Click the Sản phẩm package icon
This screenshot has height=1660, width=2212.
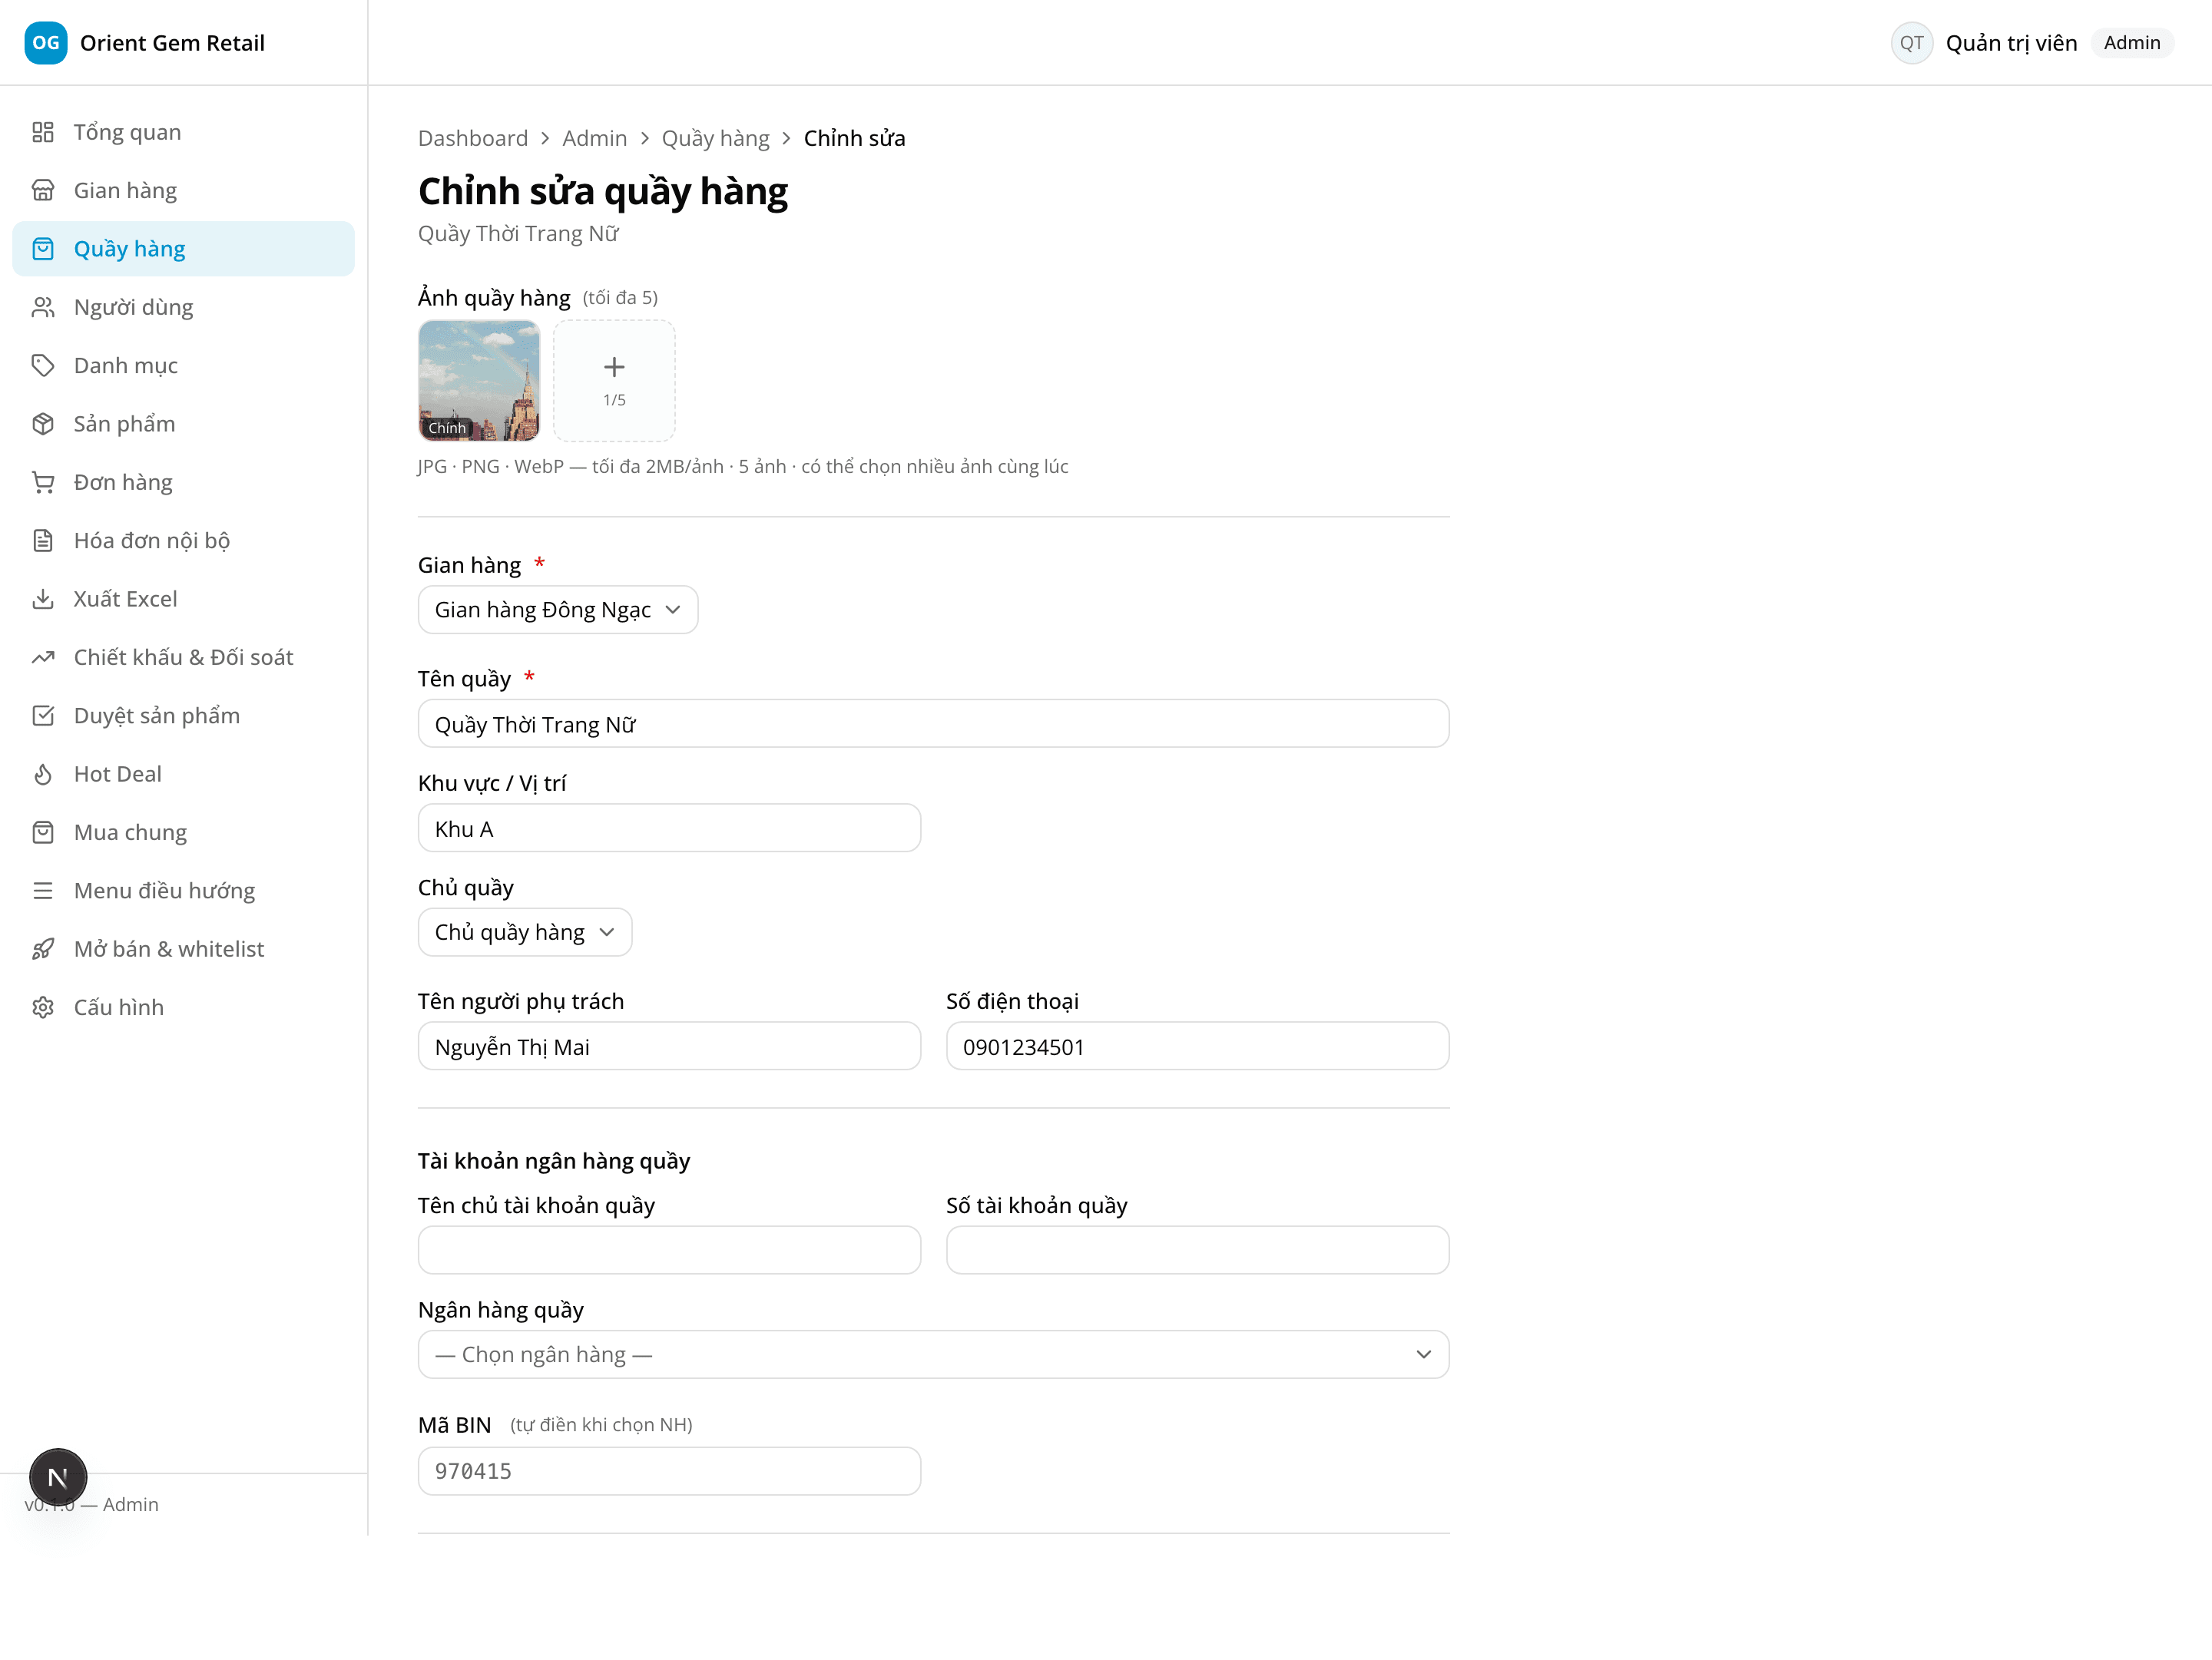42,424
